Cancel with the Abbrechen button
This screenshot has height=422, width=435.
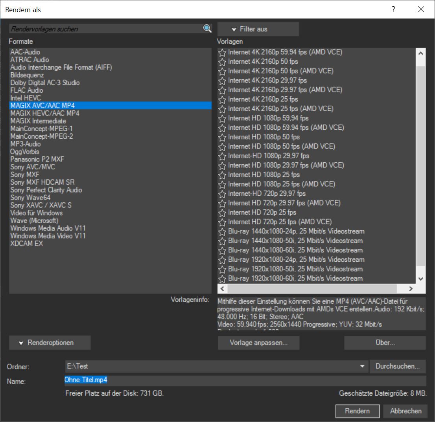(406, 411)
